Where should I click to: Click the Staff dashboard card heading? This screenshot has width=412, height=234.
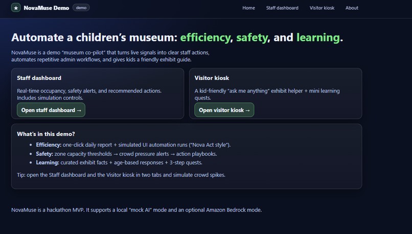point(39,78)
